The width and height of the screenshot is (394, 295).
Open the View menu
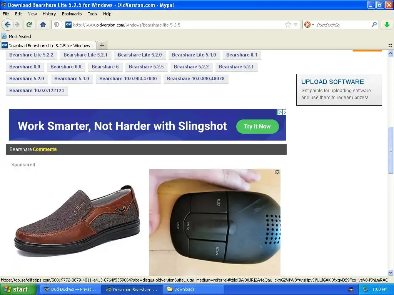[x=32, y=14]
